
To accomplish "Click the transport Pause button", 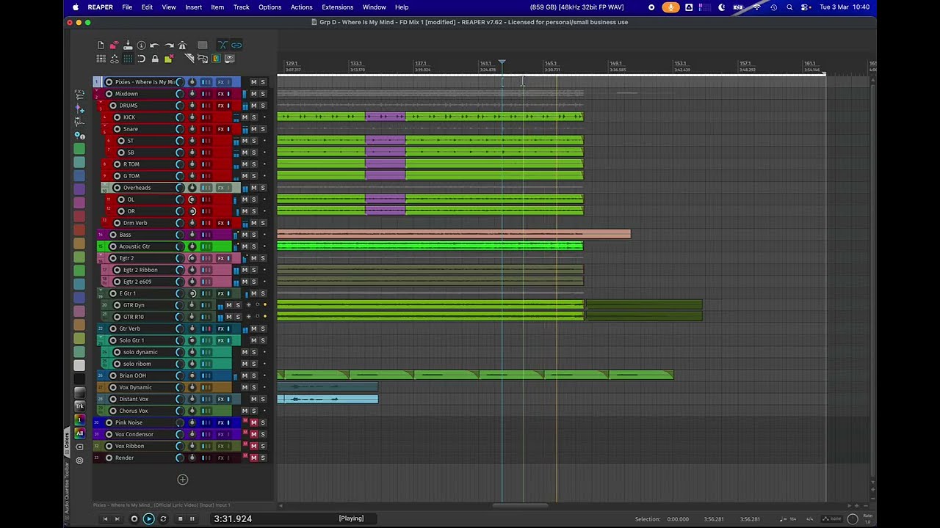I will coord(192,518).
